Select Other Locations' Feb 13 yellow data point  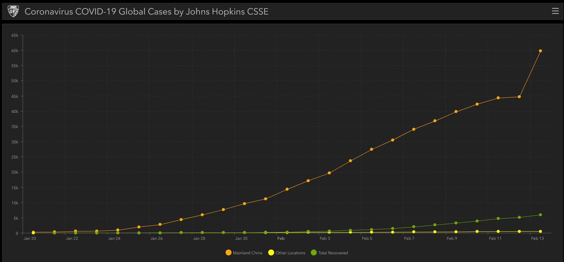pos(540,232)
